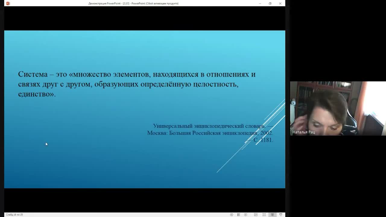Viewport: 386px width, 217px height.
Task: Click the 'Универсальный энциклопедический словарь' citation
Action: point(209,126)
